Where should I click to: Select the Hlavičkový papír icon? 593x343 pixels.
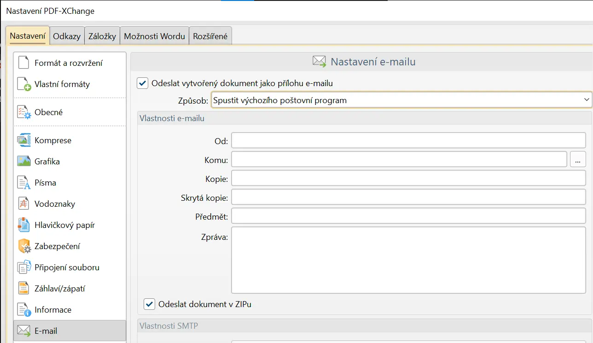pos(23,225)
